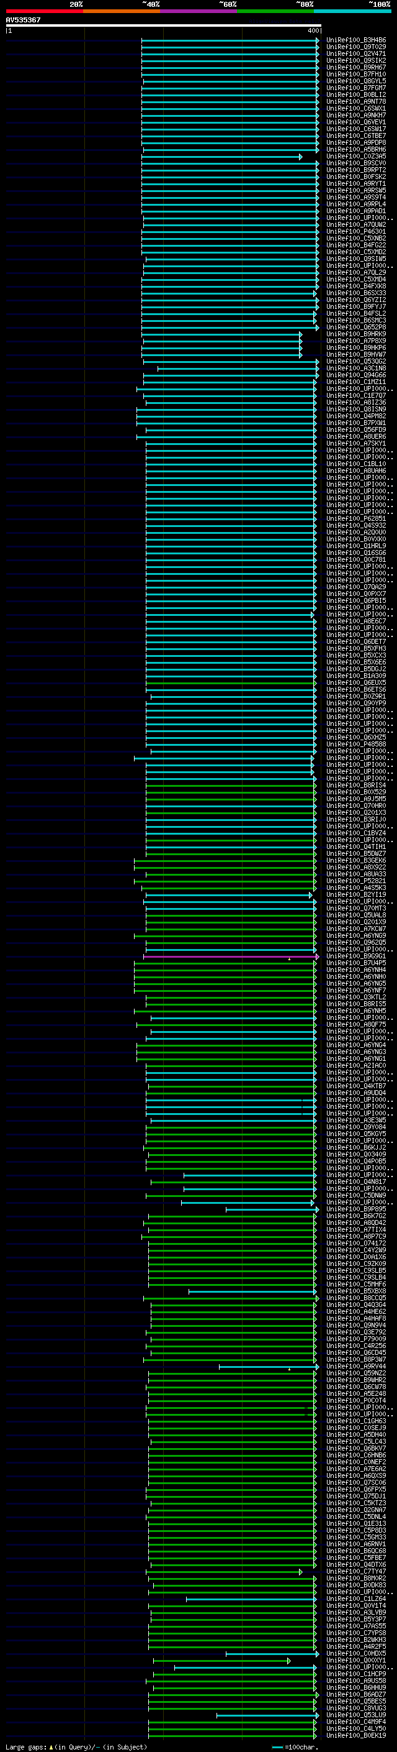
Task: Open hit UniRef100_B7FH10
Action: (x=356, y=74)
